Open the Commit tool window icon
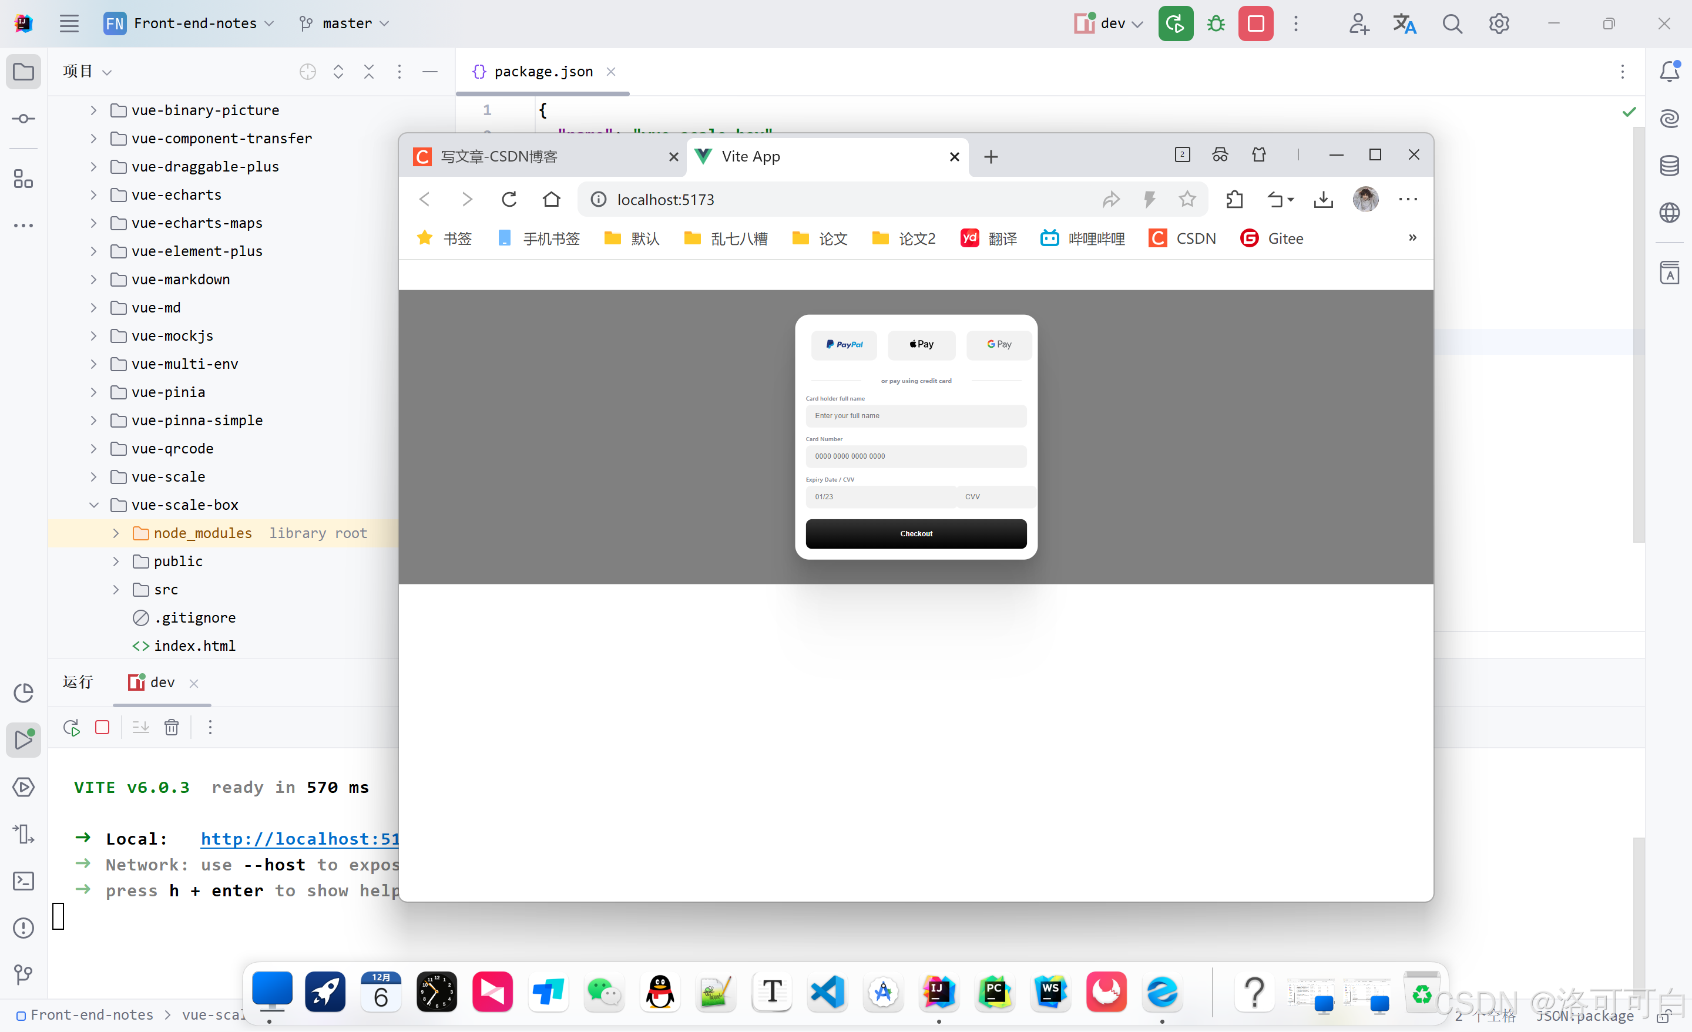The width and height of the screenshot is (1692, 1032). [x=23, y=119]
